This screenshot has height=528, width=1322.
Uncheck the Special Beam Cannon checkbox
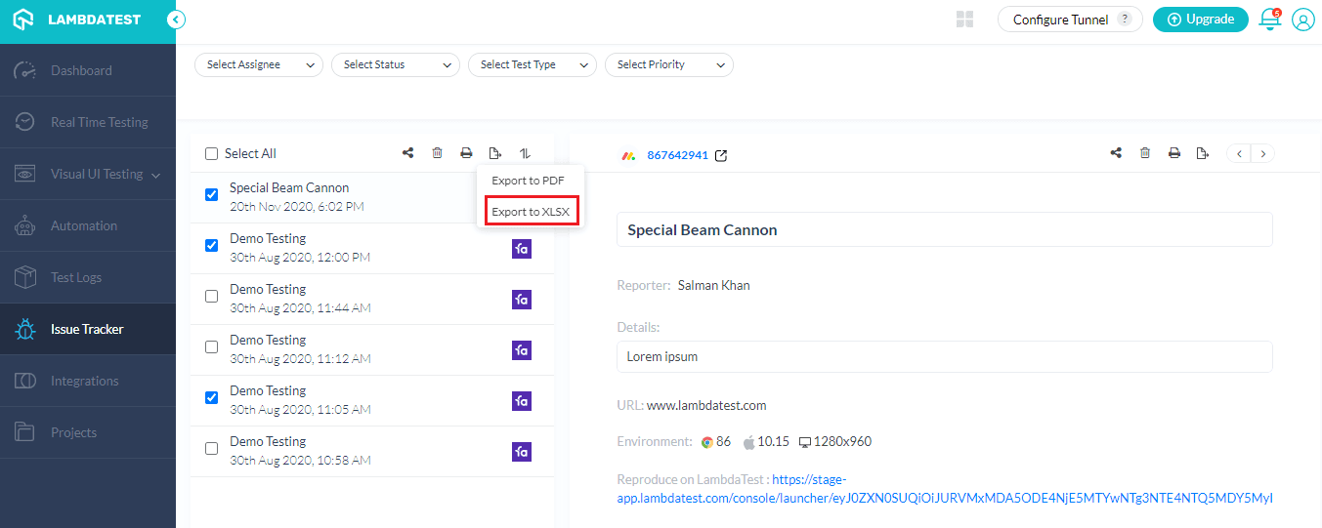211,195
